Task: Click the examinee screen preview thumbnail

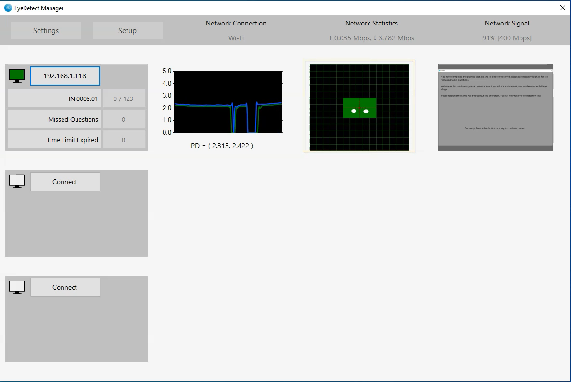Action: [x=495, y=108]
